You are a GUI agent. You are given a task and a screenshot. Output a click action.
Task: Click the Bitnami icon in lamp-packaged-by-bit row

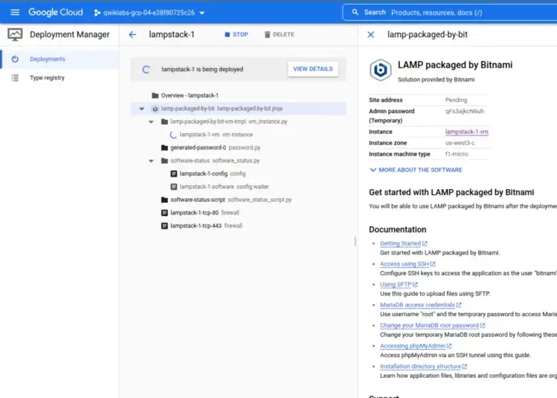(x=155, y=109)
